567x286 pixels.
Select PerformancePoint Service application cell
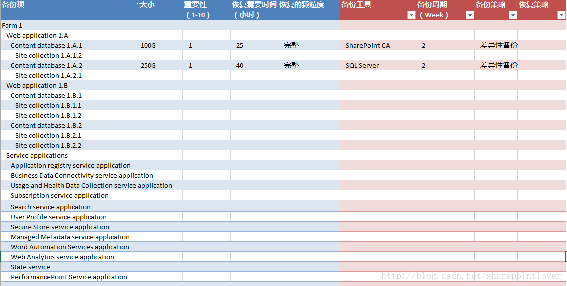point(68,277)
